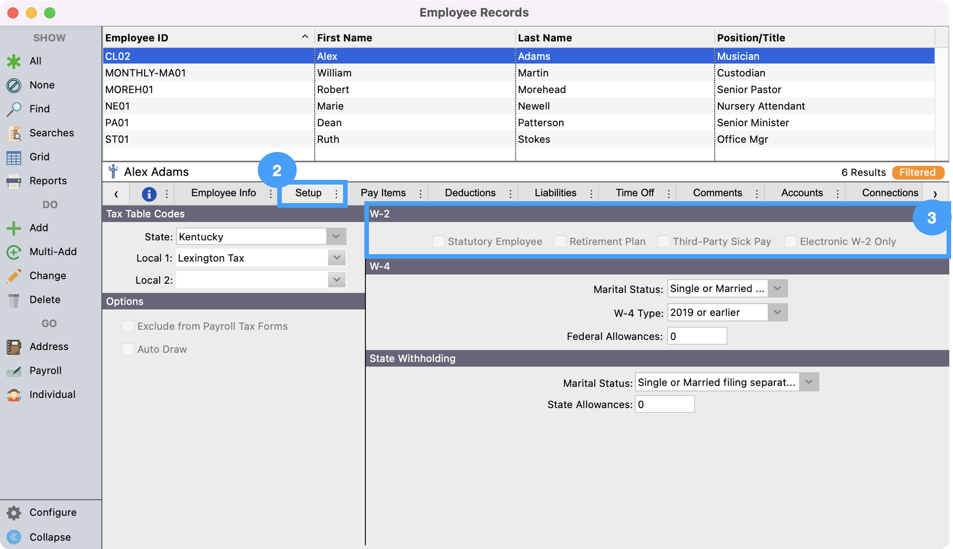The width and height of the screenshot is (953, 549).
Task: Open the State dropdown showing Kentucky
Action: 336,236
